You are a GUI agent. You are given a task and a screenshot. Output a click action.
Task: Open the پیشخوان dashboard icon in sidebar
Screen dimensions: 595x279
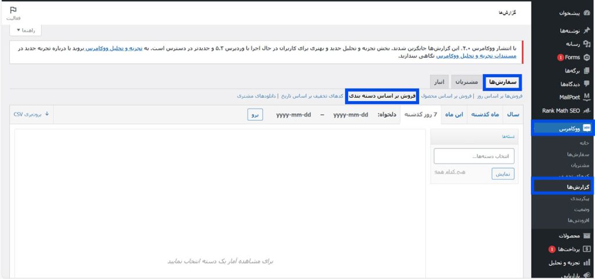click(587, 13)
